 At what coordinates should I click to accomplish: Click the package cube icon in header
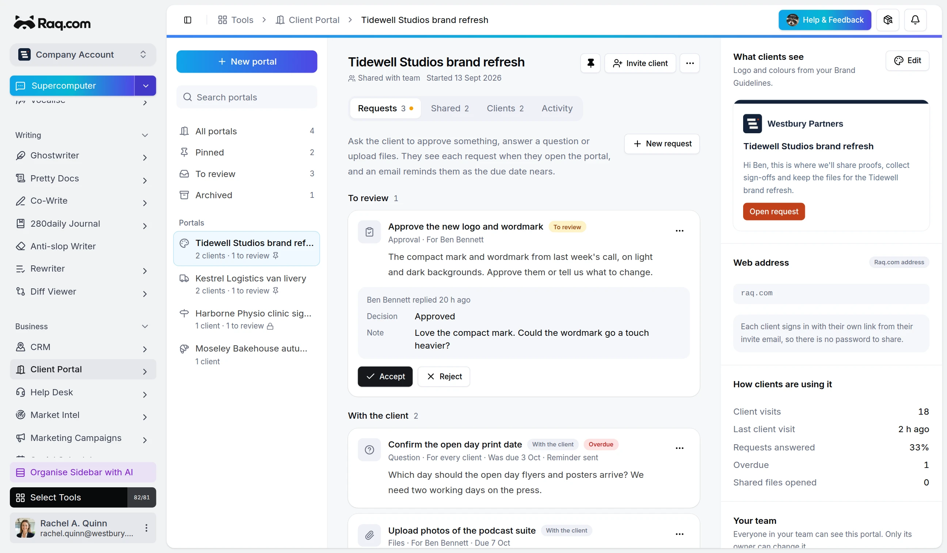pos(887,20)
